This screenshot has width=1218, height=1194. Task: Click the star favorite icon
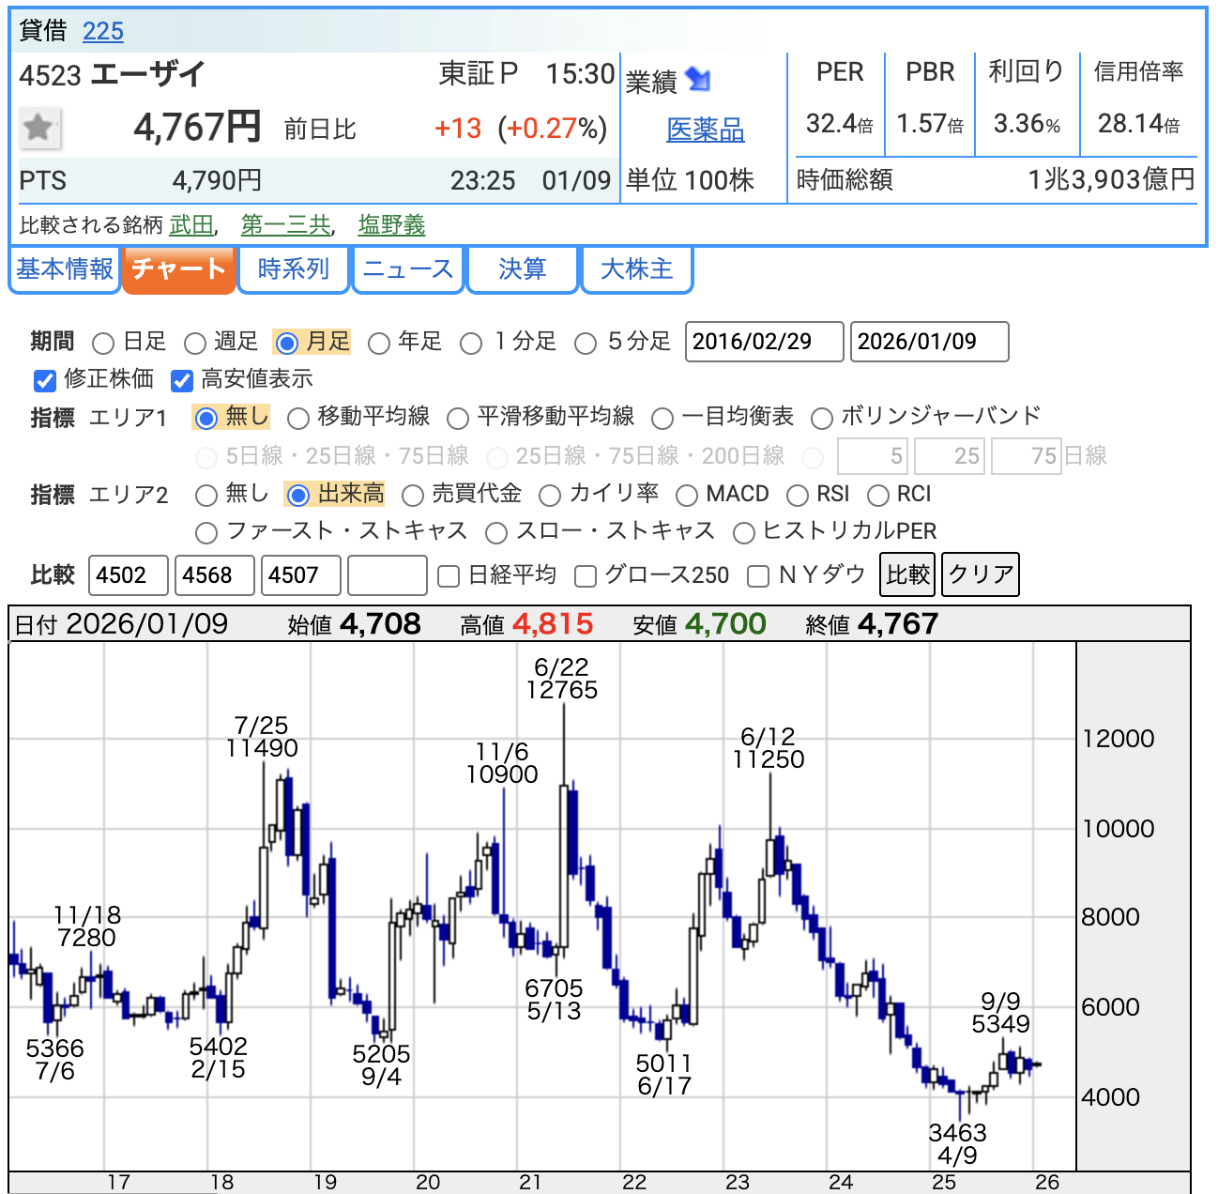[x=39, y=128]
